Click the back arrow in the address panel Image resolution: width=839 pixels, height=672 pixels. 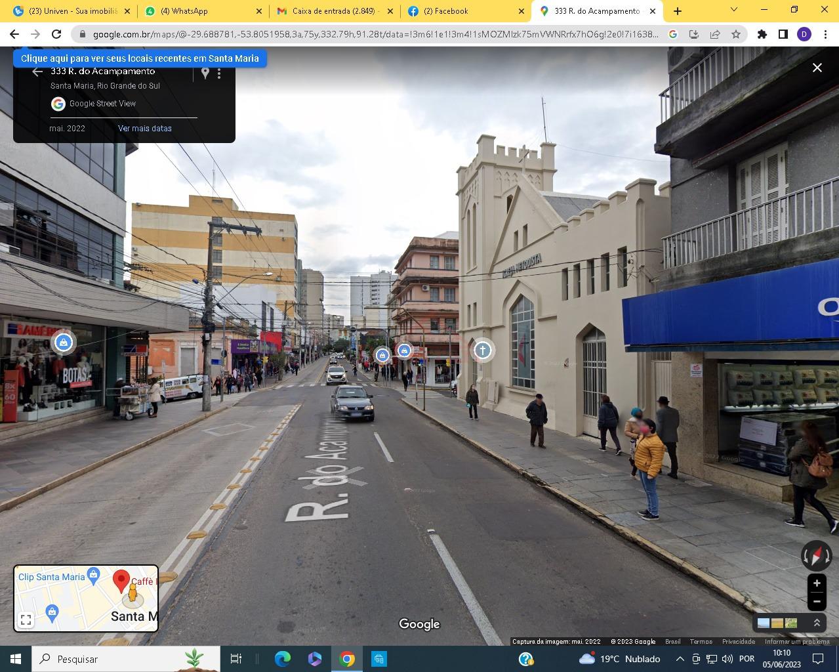(37, 72)
